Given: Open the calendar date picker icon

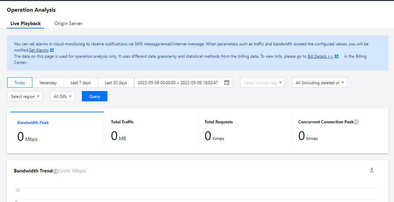Looking at the screenshot, I should tap(226, 82).
